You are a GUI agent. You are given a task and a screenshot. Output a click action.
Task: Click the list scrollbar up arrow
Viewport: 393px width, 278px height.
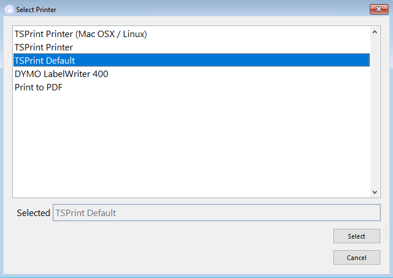click(x=374, y=32)
